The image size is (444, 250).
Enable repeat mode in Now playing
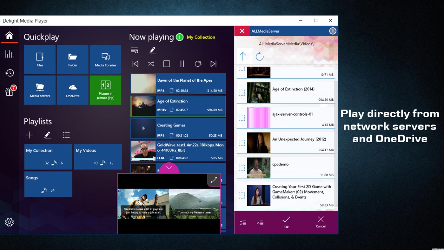pos(198,64)
